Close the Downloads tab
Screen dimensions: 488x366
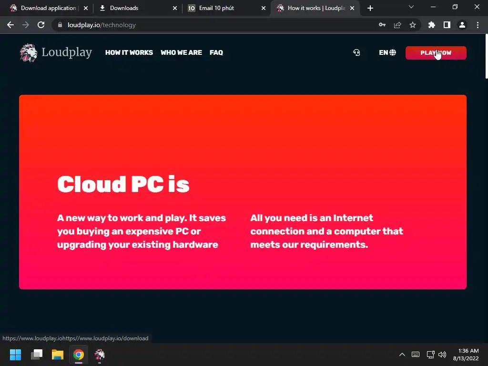click(x=175, y=8)
